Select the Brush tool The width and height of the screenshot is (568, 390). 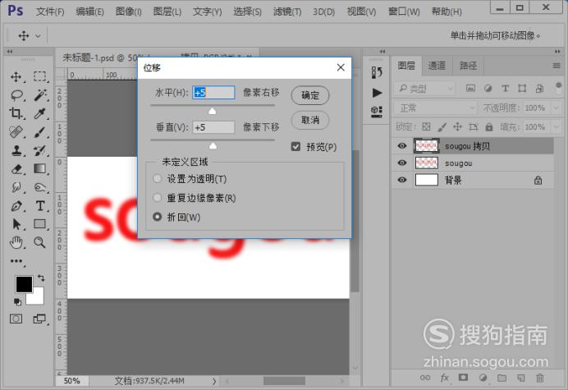[40, 132]
